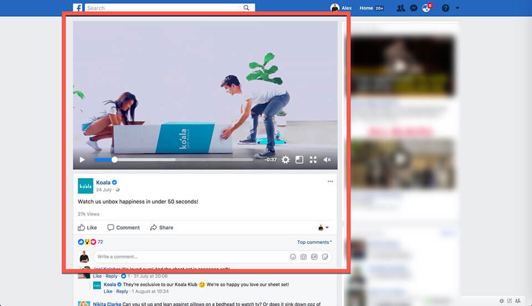
Task: Click the Wow reaction emoji icon
Action: 87,242
